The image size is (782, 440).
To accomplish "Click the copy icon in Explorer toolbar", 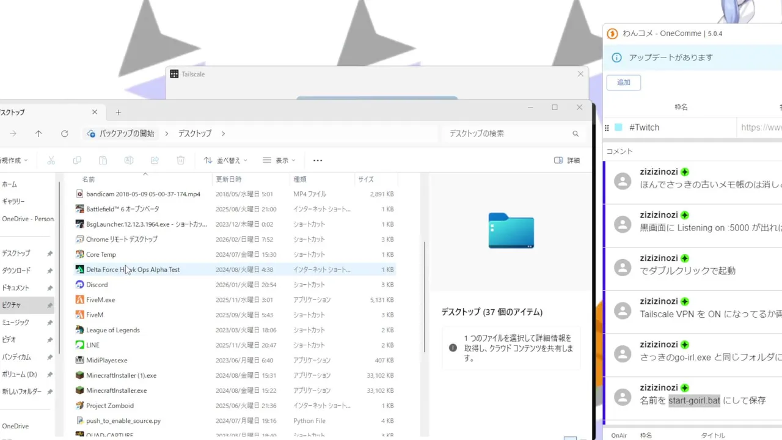I will [77, 160].
